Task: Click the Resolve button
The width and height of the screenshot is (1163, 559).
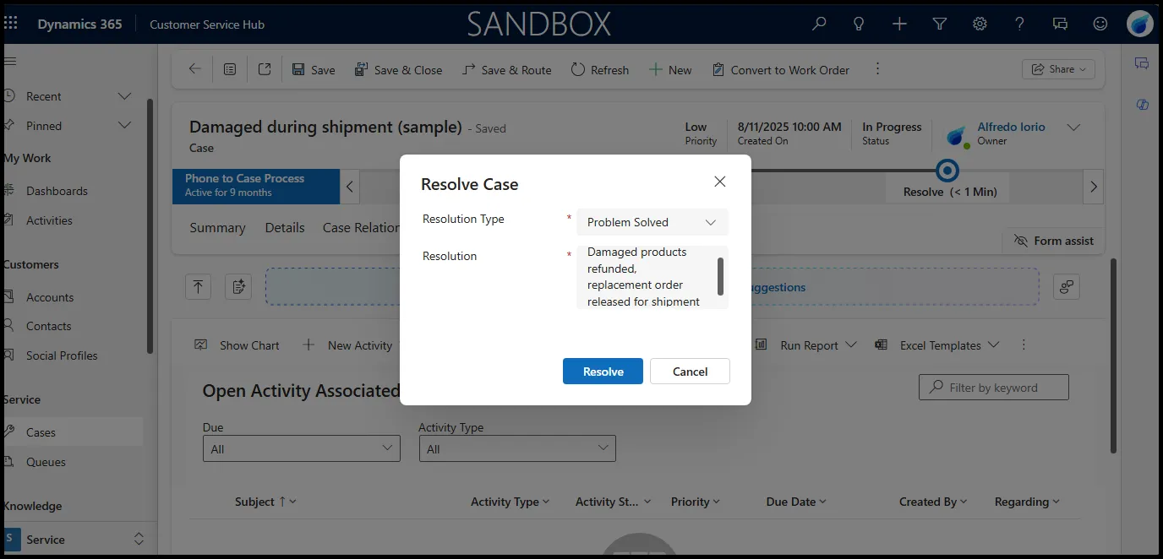Action: (x=603, y=372)
